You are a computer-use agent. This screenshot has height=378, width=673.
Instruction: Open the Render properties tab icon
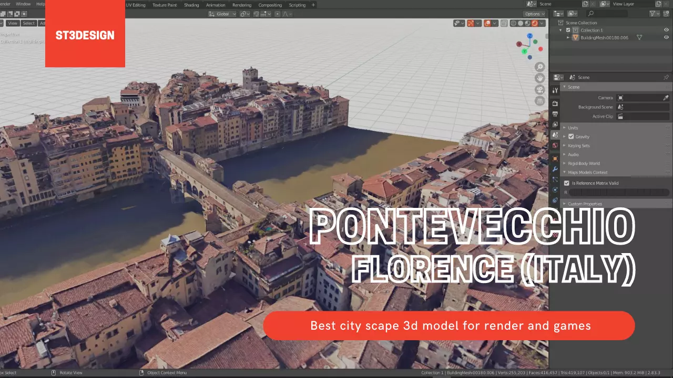pyautogui.click(x=555, y=103)
